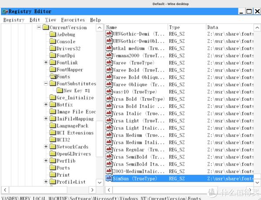Click the string icon of wasy10 value
Viewport: 261px width, 200px height.
coord(109,92)
